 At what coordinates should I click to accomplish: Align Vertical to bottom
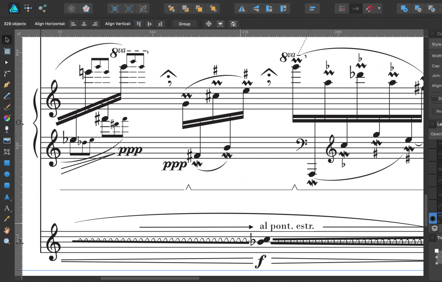tap(160, 24)
